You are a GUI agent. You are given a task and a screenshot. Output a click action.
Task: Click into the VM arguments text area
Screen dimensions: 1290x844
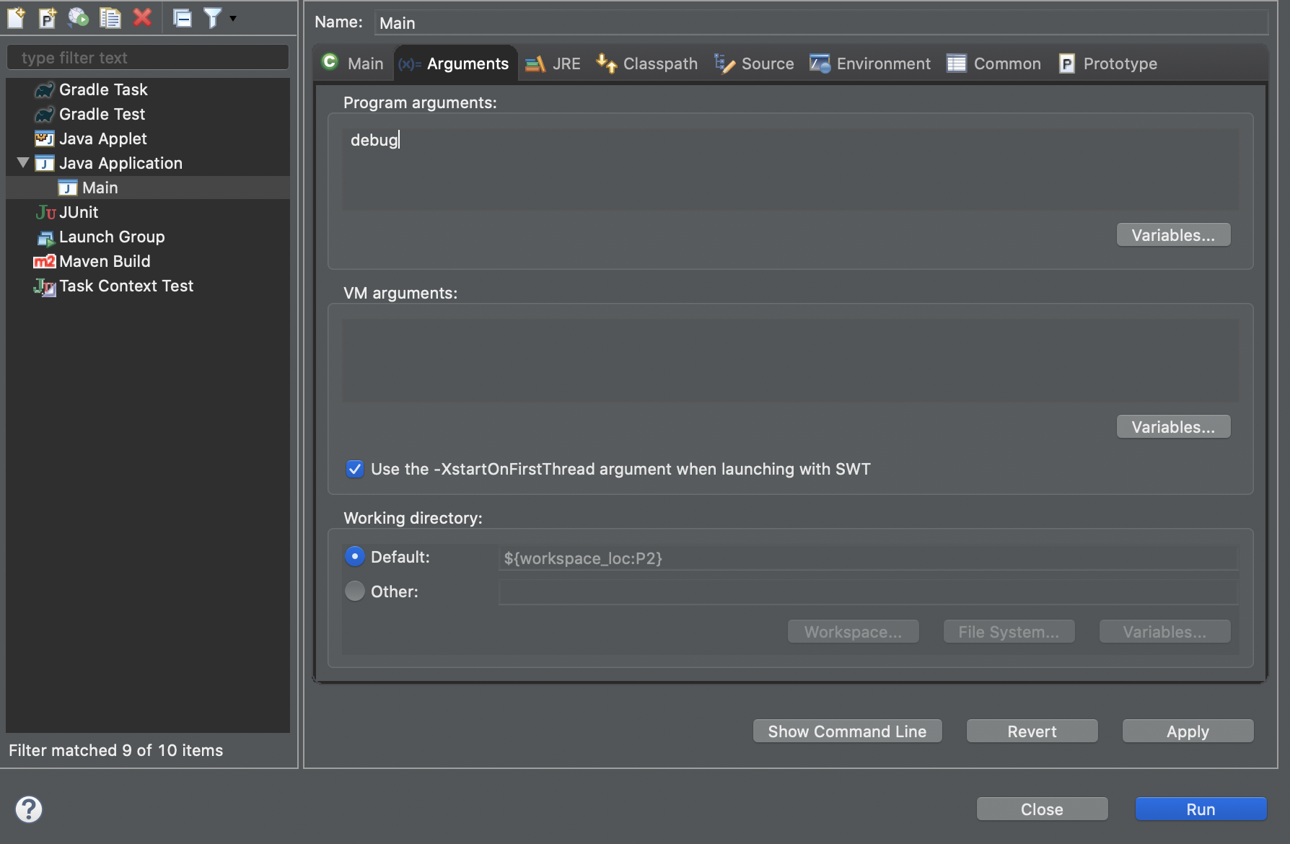pos(790,361)
